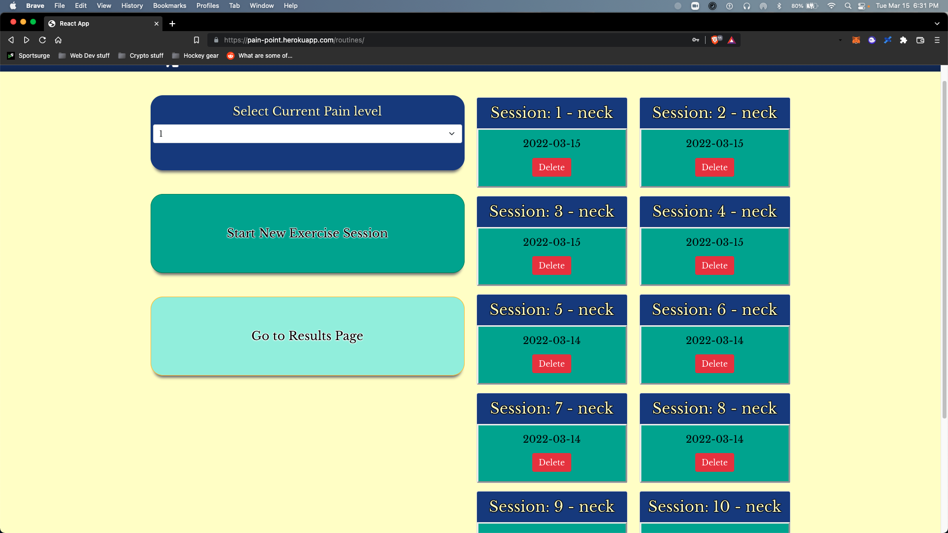Click the saved passwords key icon
948x533 pixels.
(696, 40)
